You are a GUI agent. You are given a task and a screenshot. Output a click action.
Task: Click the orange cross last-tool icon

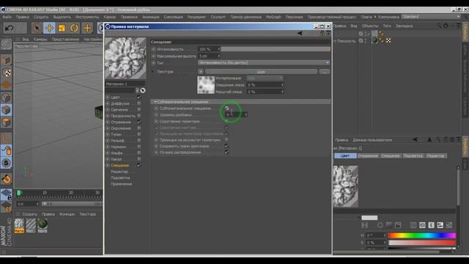[87, 28]
